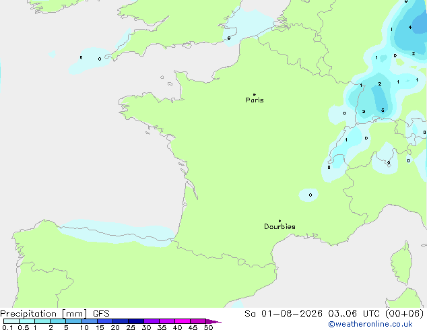
Task: Click the legend label '50'
Action: click(x=209, y=327)
